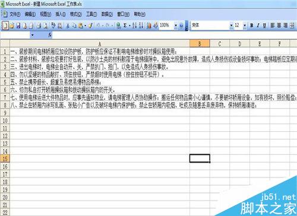This screenshot has height=216, width=297.
Task: Save the workbook using the floppy disk icon
Action: (x=18, y=26)
